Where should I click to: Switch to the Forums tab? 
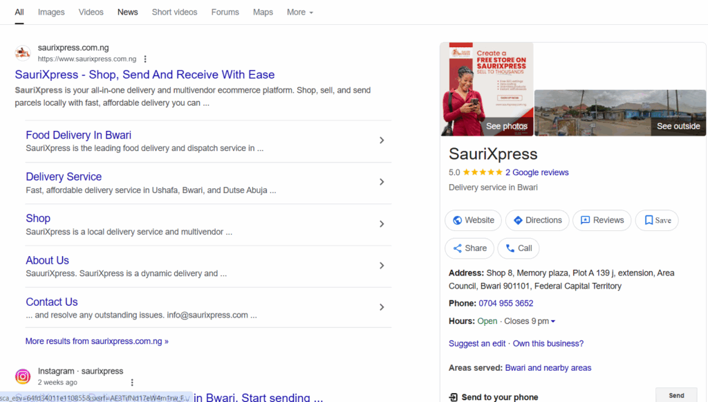(x=225, y=12)
